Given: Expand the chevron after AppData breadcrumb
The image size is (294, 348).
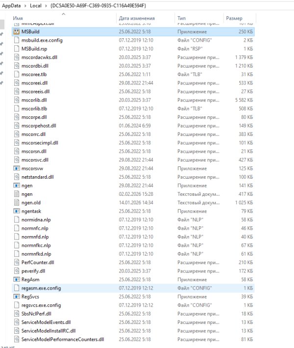Looking at the screenshot, I should pos(25,6).
